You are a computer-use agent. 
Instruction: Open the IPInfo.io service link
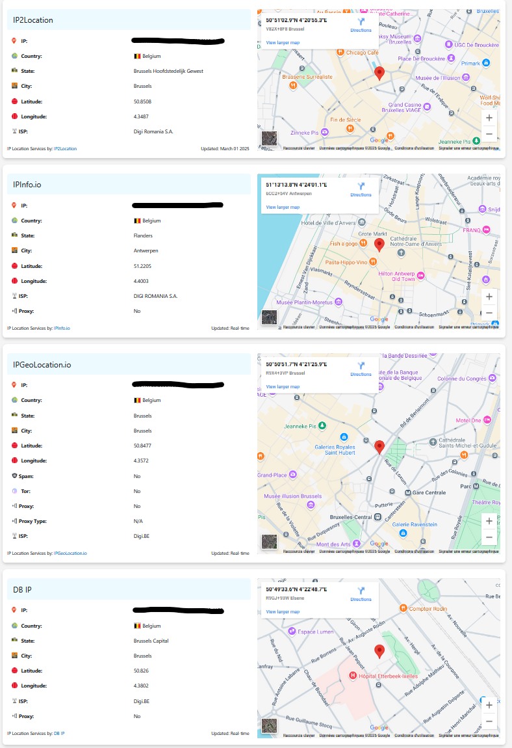[x=62, y=328]
